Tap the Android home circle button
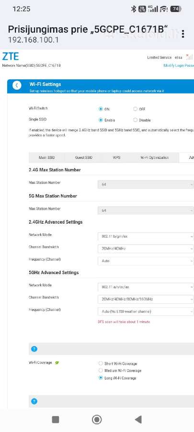194x432 pixels. (97, 420)
